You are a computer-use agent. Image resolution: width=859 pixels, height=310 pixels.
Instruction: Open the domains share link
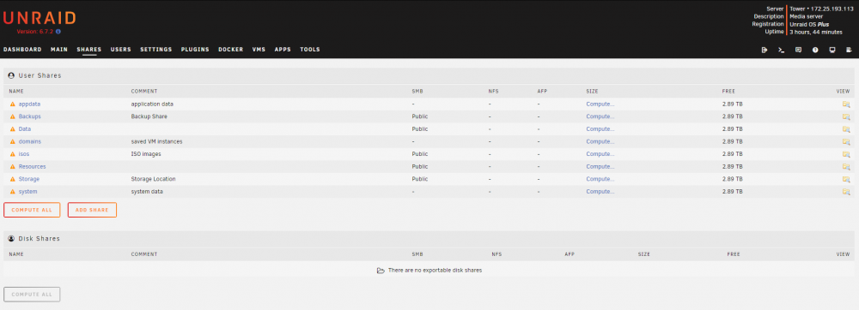29,141
